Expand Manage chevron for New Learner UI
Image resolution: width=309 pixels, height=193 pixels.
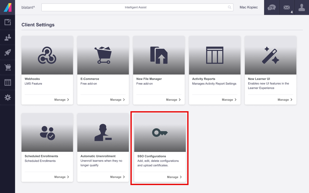(x=291, y=100)
